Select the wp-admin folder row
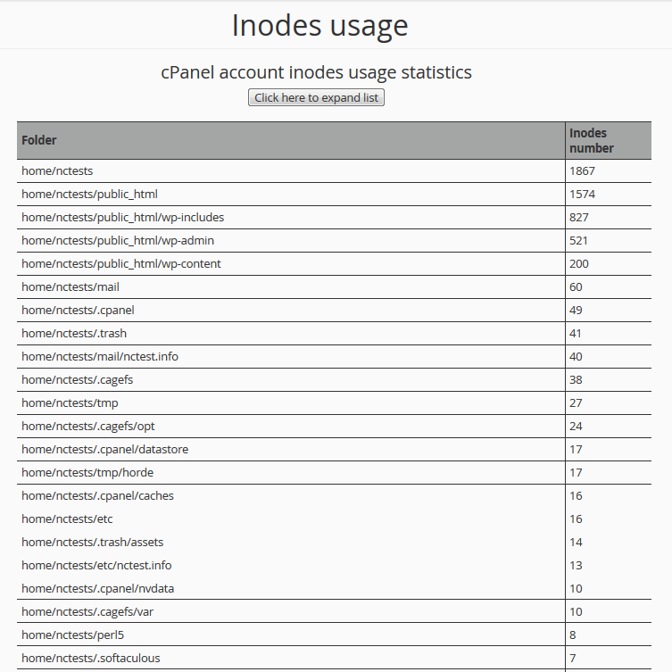This screenshot has width=672, height=672. [335, 240]
